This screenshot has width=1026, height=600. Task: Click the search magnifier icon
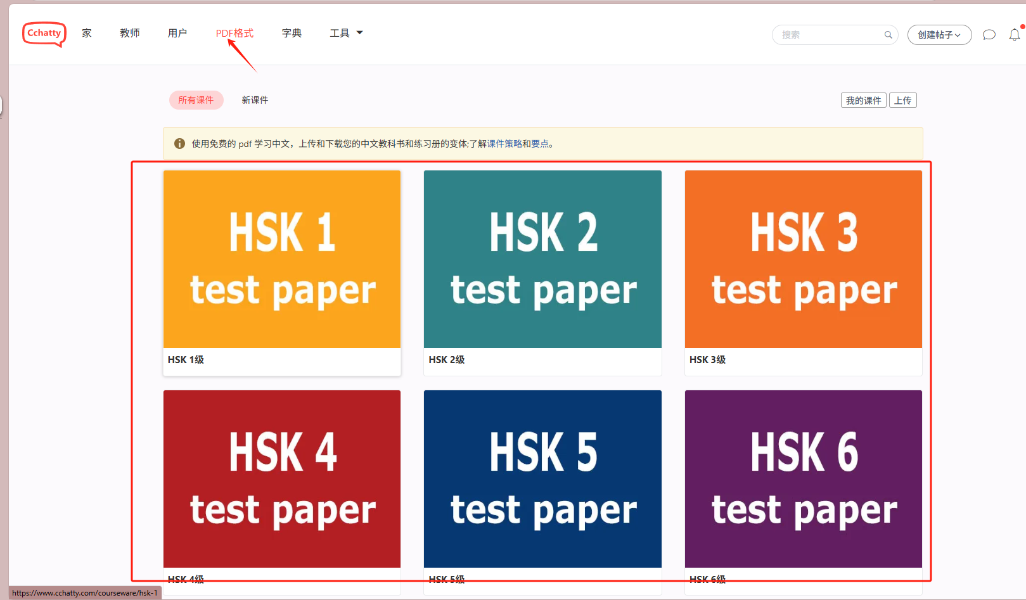point(888,35)
